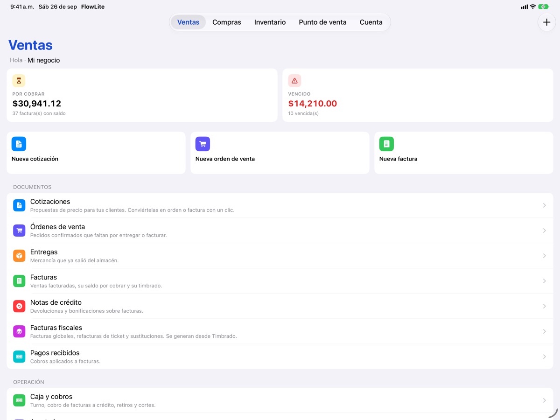Tap the chevron on Facturas fiscales row

point(544,331)
